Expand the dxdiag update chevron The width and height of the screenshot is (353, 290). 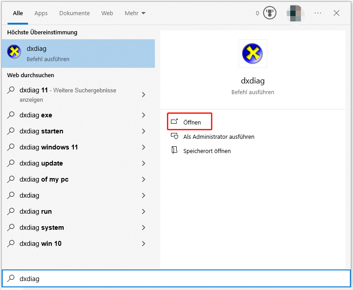(144, 163)
